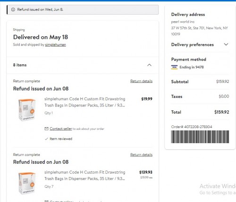Collapse the 8 items section chevron
The width and height of the screenshot is (236, 202).
coord(149,65)
